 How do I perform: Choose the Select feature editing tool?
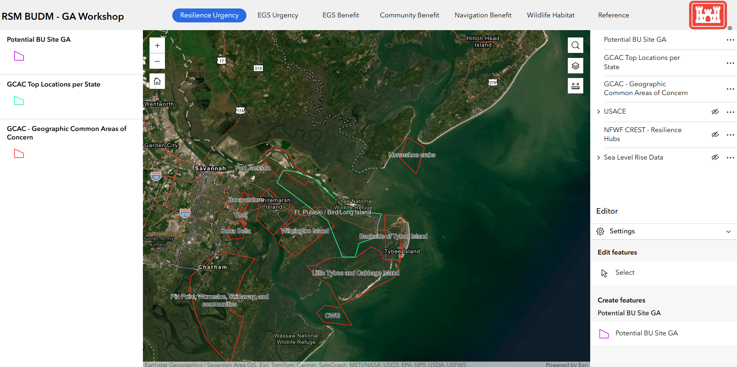625,273
